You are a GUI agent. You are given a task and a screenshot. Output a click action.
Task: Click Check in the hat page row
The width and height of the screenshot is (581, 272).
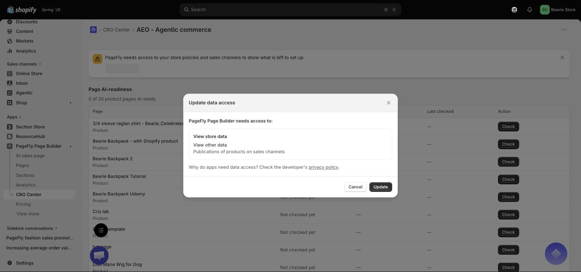508,250
